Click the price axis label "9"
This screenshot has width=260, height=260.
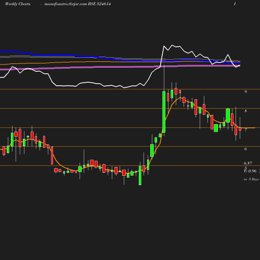[245, 92]
